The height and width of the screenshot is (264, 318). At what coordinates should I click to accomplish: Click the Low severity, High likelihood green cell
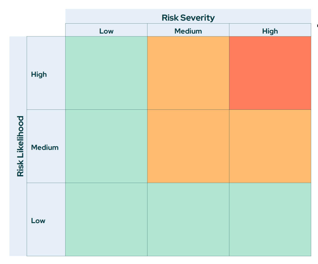[106, 73]
